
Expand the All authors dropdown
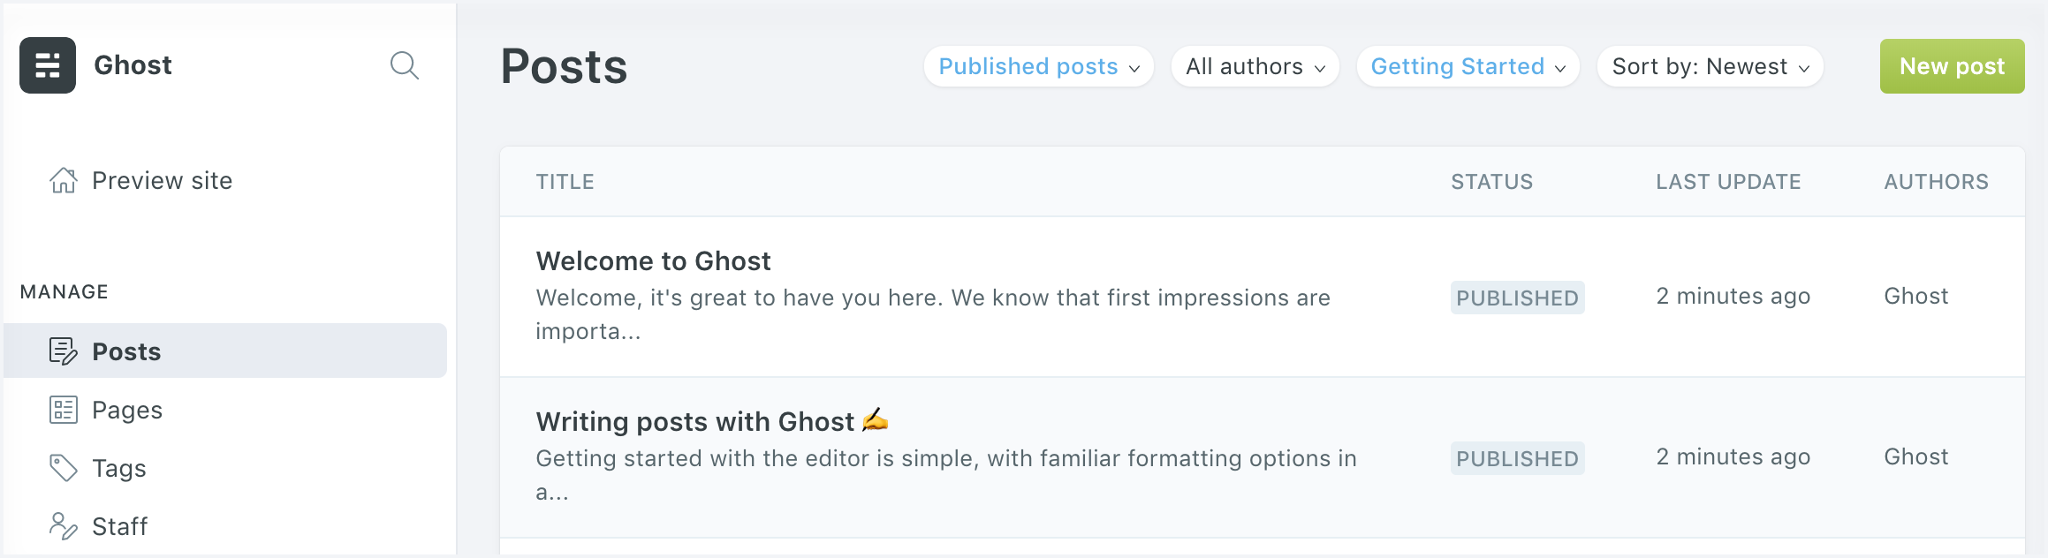[x=1255, y=67]
